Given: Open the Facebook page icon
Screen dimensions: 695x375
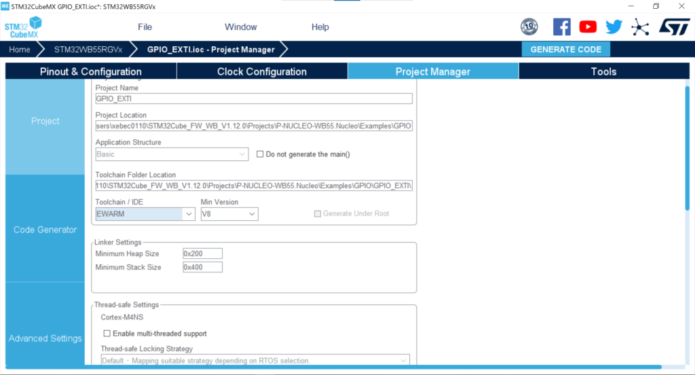Looking at the screenshot, I should tap(561, 27).
